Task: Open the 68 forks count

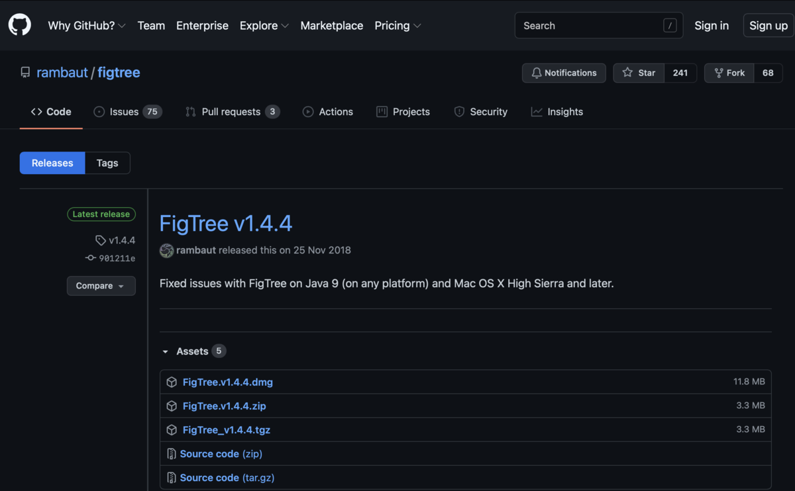Action: [x=768, y=73]
